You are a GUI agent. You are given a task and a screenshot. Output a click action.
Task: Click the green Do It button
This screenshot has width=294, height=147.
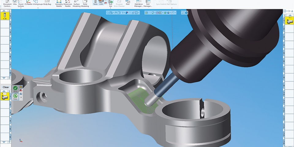click(x=15, y=89)
